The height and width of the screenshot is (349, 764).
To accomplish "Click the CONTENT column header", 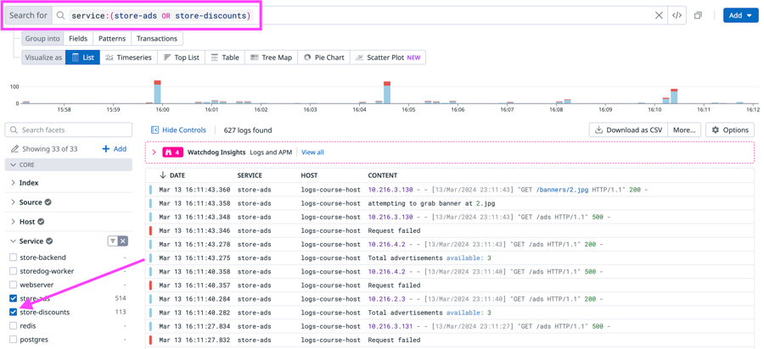I will (x=383, y=175).
